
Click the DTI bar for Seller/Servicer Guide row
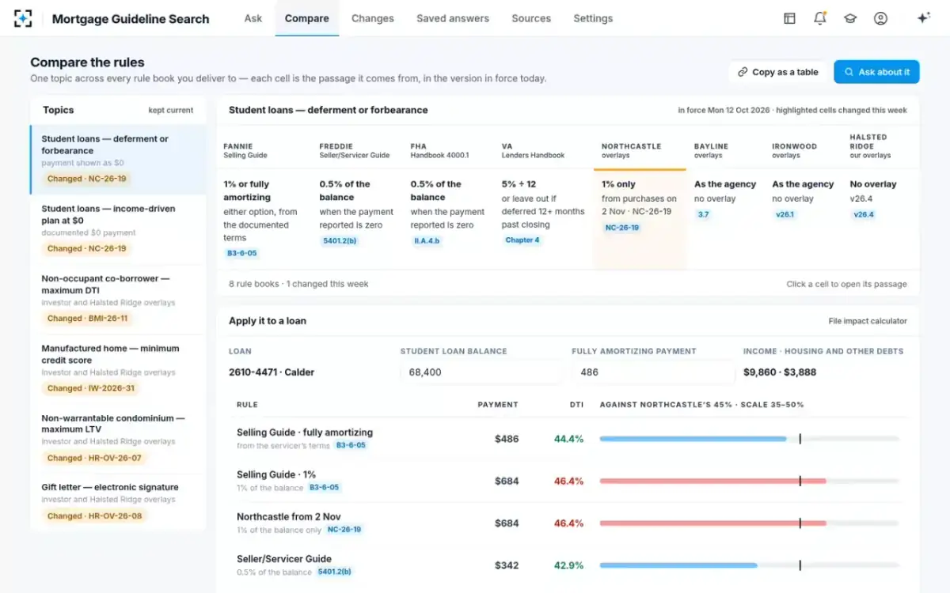[749, 565]
